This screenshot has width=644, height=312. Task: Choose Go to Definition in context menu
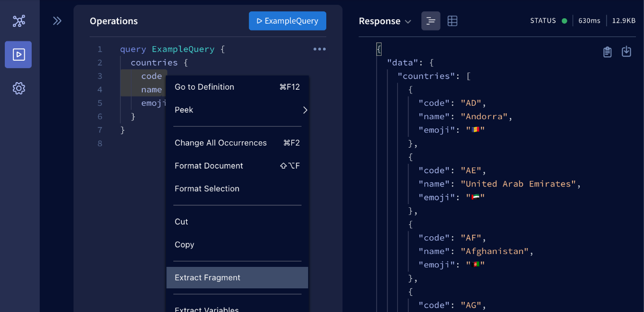(x=237, y=87)
